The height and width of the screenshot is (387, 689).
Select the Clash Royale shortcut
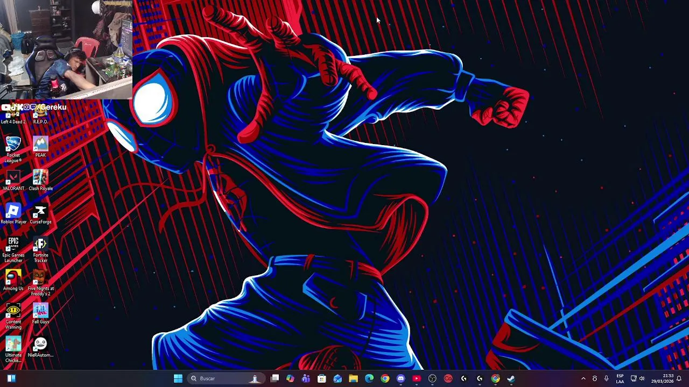pyautogui.click(x=40, y=180)
